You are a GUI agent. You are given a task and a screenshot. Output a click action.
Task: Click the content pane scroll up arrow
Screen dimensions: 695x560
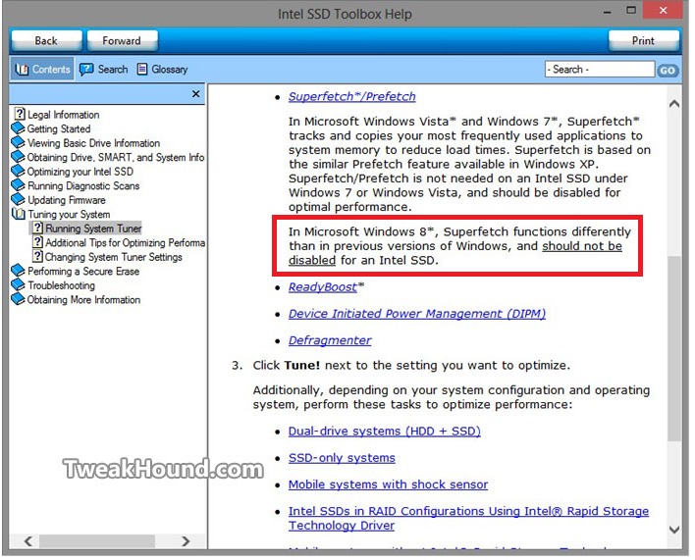(x=674, y=104)
